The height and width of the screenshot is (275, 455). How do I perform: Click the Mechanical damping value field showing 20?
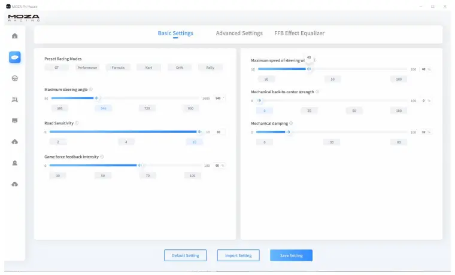pos(426,132)
